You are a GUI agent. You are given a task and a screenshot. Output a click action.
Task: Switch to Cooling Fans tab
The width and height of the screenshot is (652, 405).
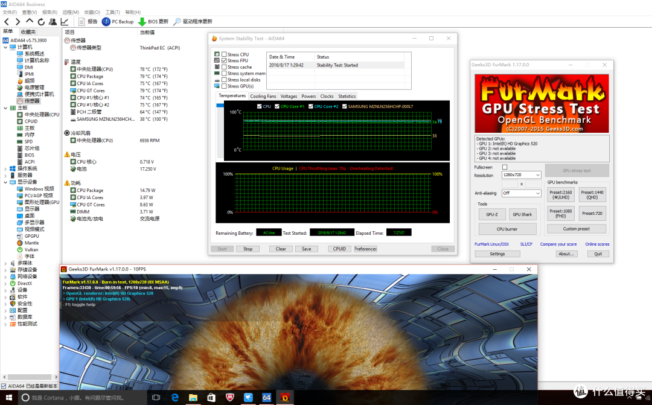point(263,96)
